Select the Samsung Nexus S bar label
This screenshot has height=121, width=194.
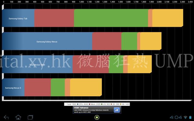(13, 88)
